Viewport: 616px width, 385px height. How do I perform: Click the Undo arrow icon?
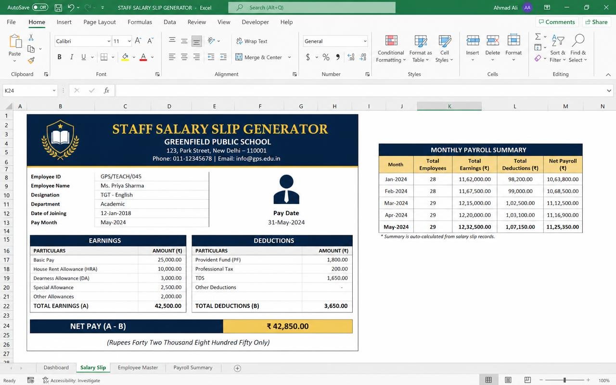click(x=71, y=8)
